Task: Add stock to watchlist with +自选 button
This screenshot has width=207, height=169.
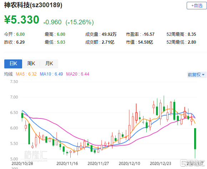Action: click(x=197, y=6)
